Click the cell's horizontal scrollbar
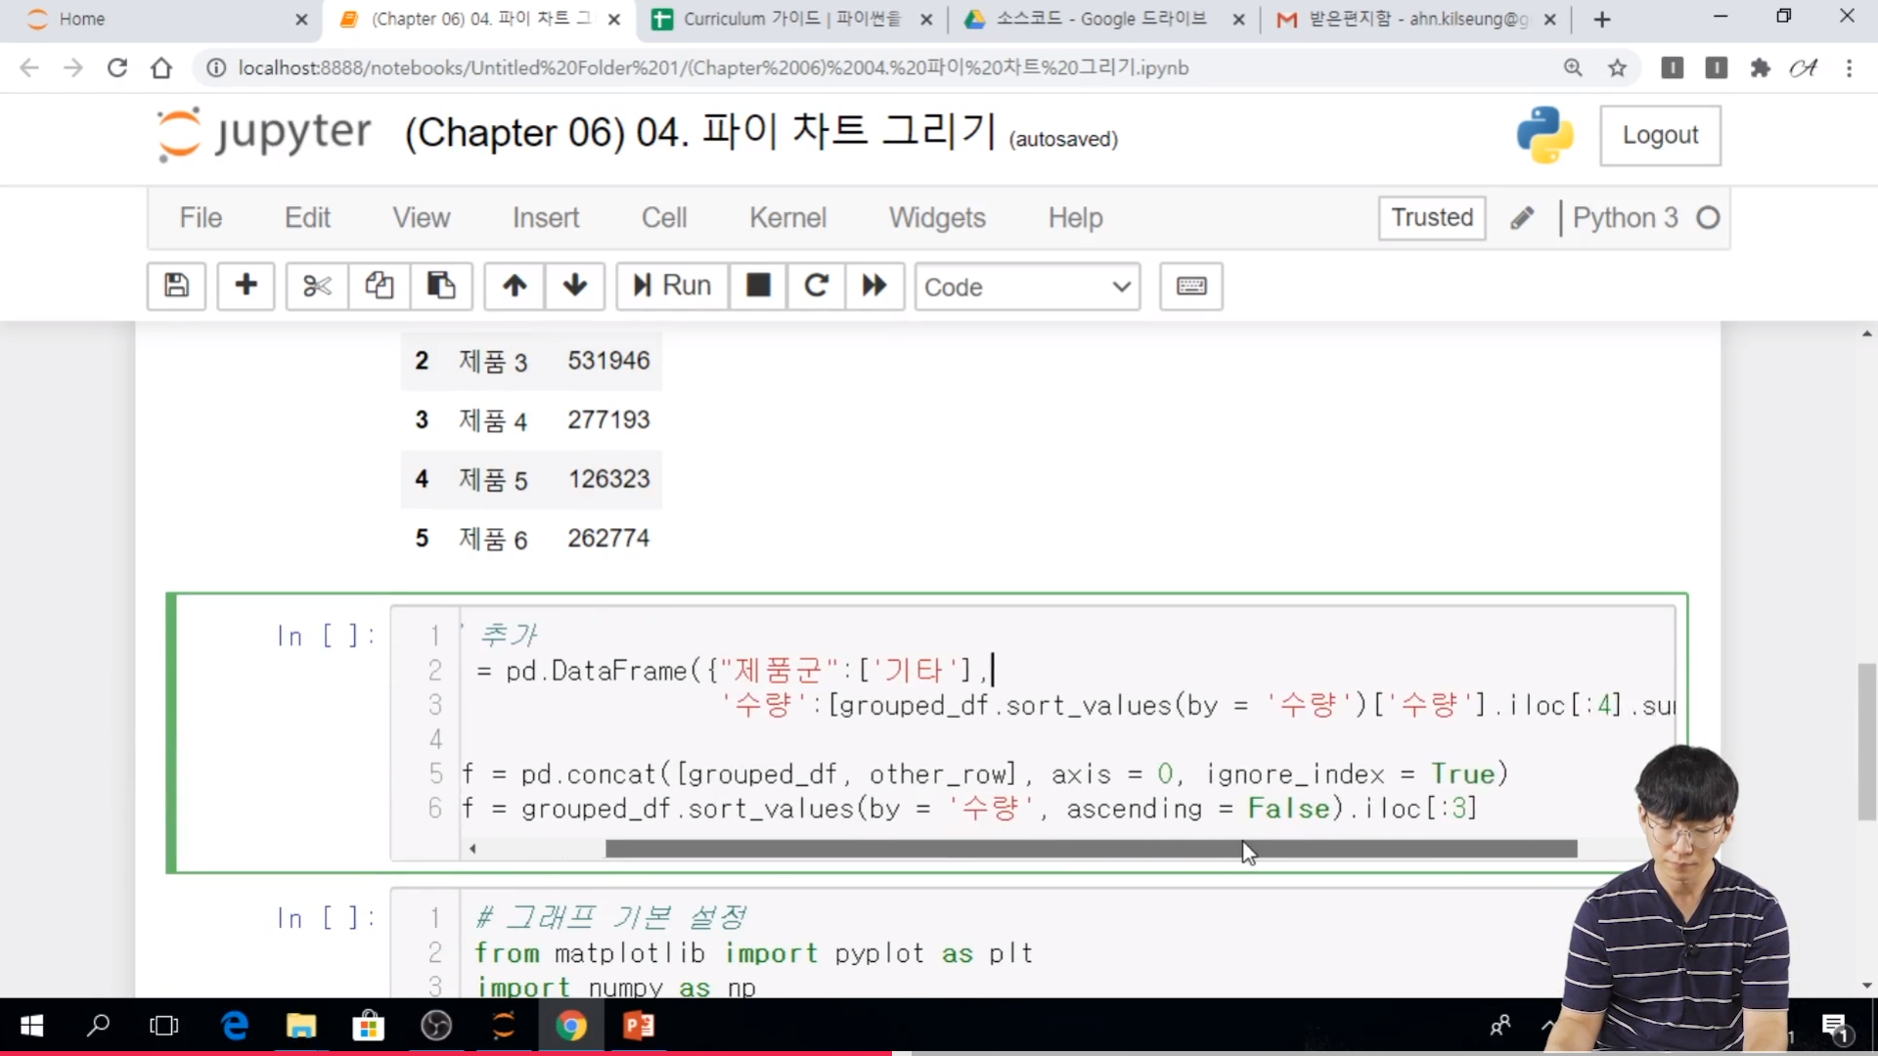Viewport: 1878px width, 1056px height. tap(1091, 849)
